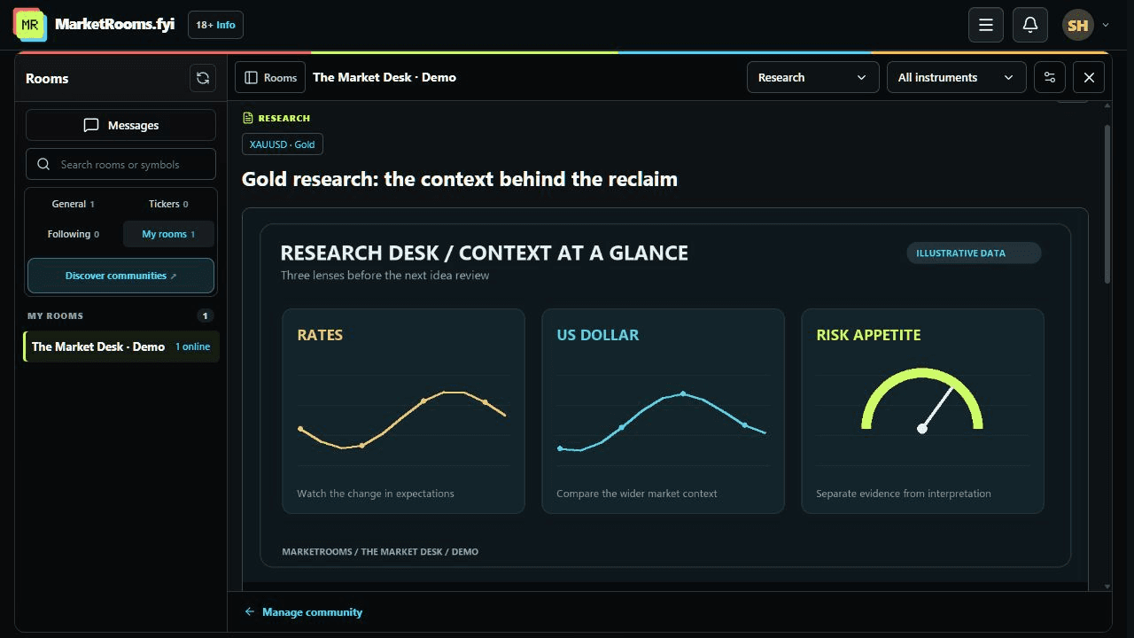This screenshot has width=1134, height=638.
Task: Click MARKETROOMS / THE MARKET DESK / DEMO footer text
Action: pyautogui.click(x=380, y=552)
